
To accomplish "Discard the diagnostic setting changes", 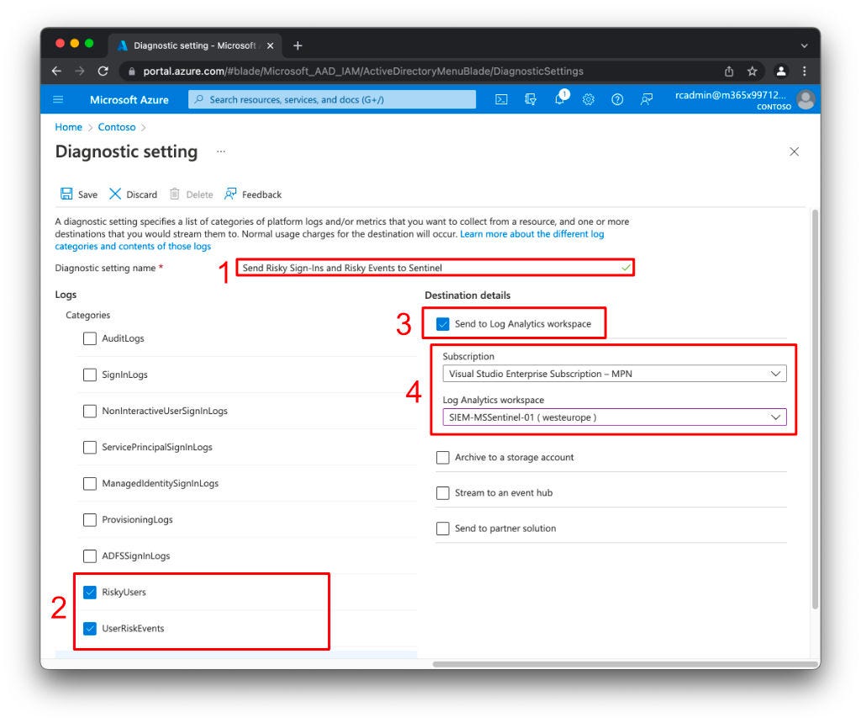I will coord(133,194).
